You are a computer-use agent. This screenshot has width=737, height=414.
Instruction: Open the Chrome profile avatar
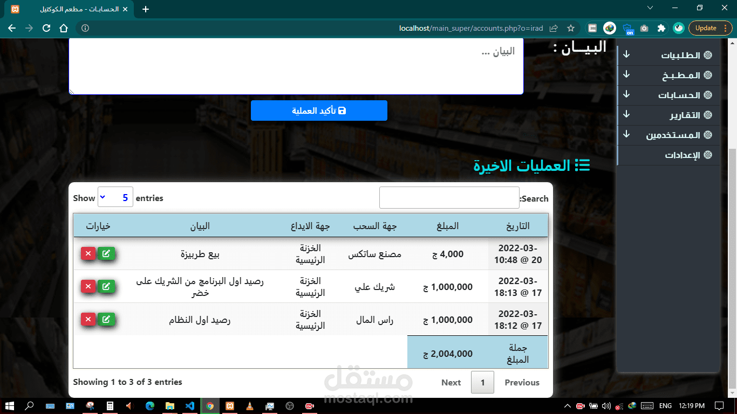[x=679, y=28]
